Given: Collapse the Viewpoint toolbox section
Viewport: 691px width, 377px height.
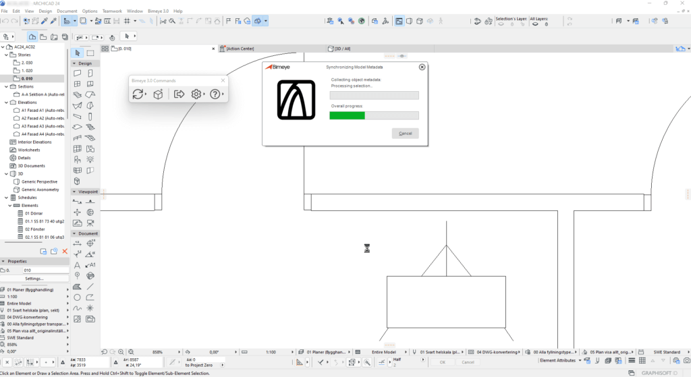Looking at the screenshot, I should 75,192.
